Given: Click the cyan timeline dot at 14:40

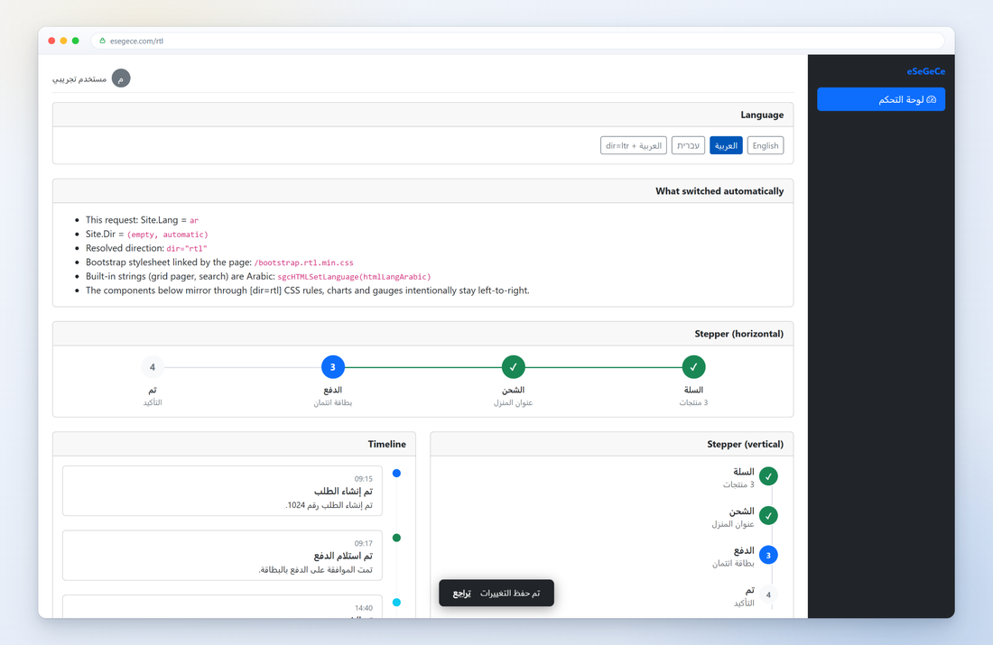Looking at the screenshot, I should (396, 603).
